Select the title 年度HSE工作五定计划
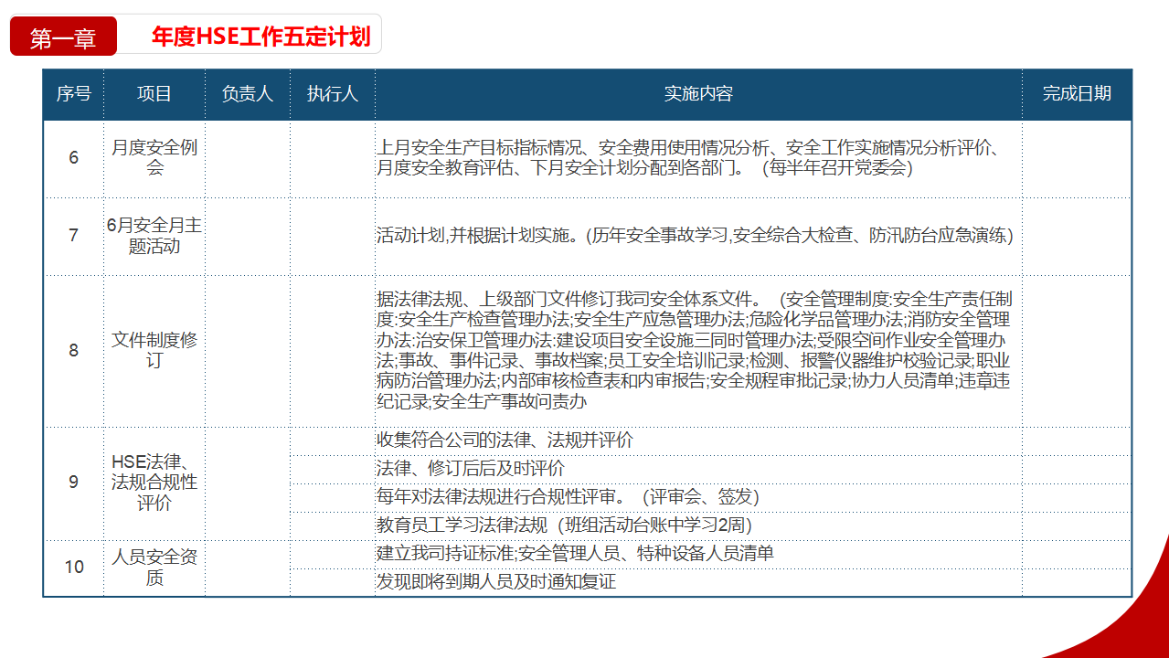The image size is (1169, 658). 260,37
